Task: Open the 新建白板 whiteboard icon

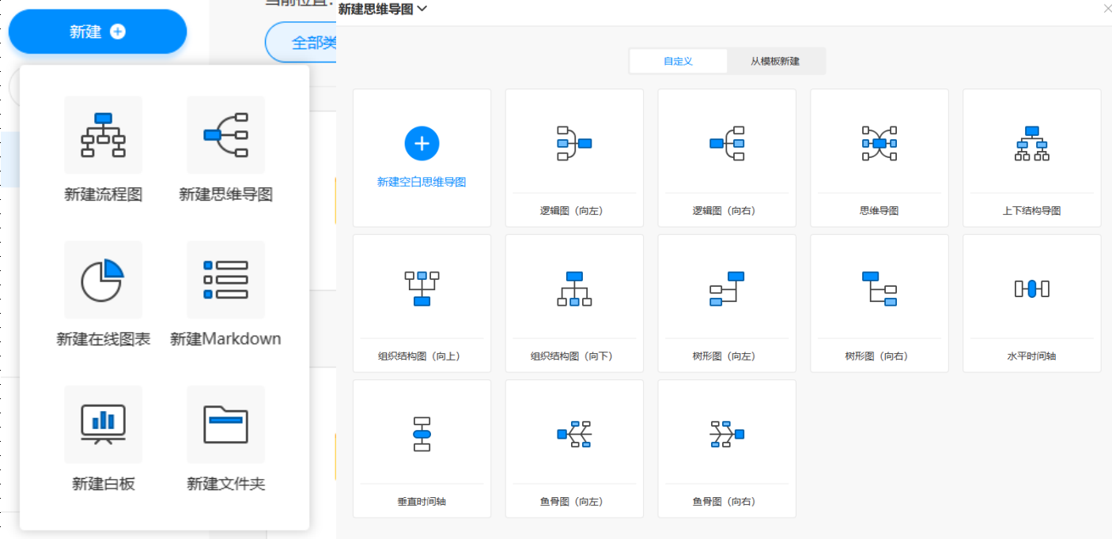Action: tap(104, 424)
